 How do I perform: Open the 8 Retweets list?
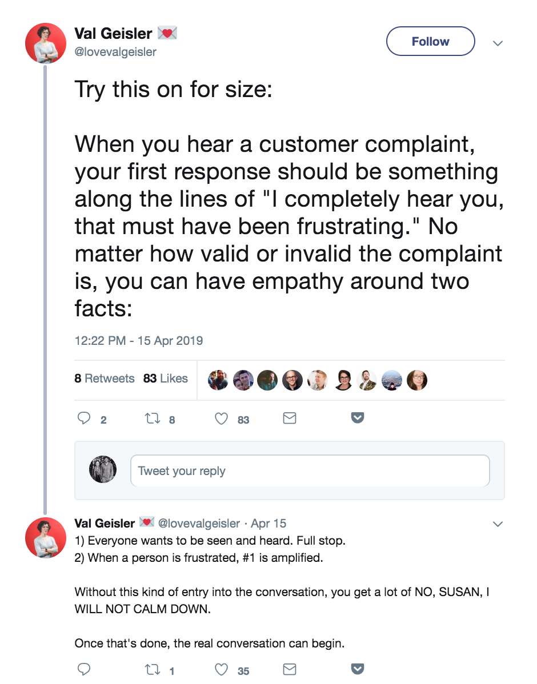coord(104,379)
